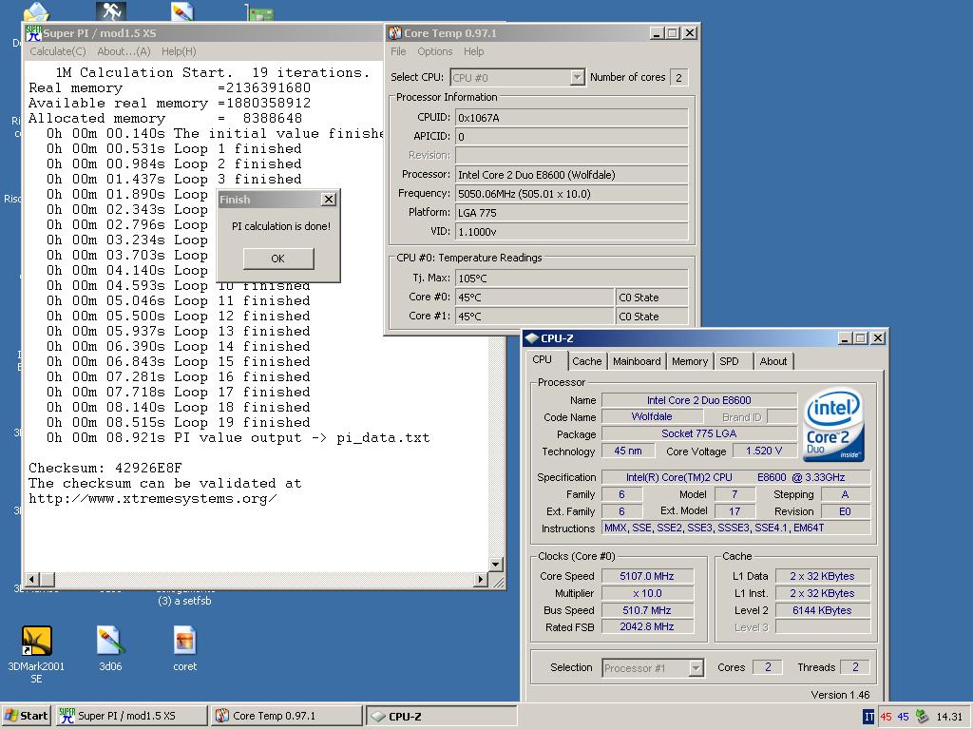Click the Rated FSB value 2042.8 MHz
This screenshot has width=973, height=730.
click(x=646, y=627)
